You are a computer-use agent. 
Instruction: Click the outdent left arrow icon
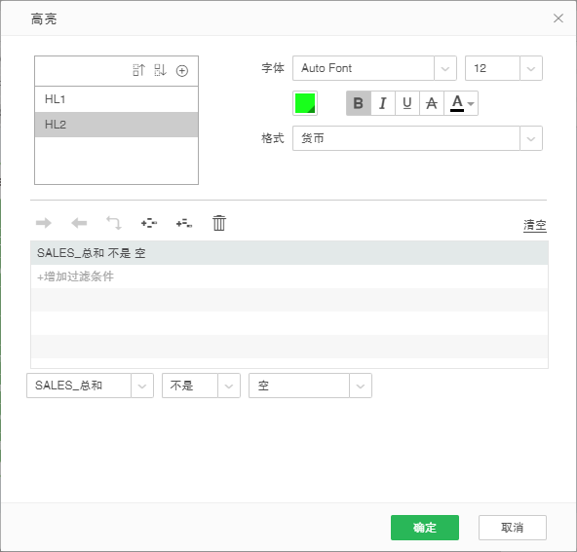click(x=79, y=223)
